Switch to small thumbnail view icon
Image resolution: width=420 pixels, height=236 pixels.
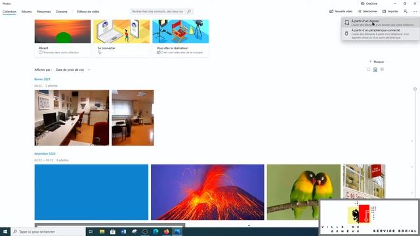[x=382, y=69]
